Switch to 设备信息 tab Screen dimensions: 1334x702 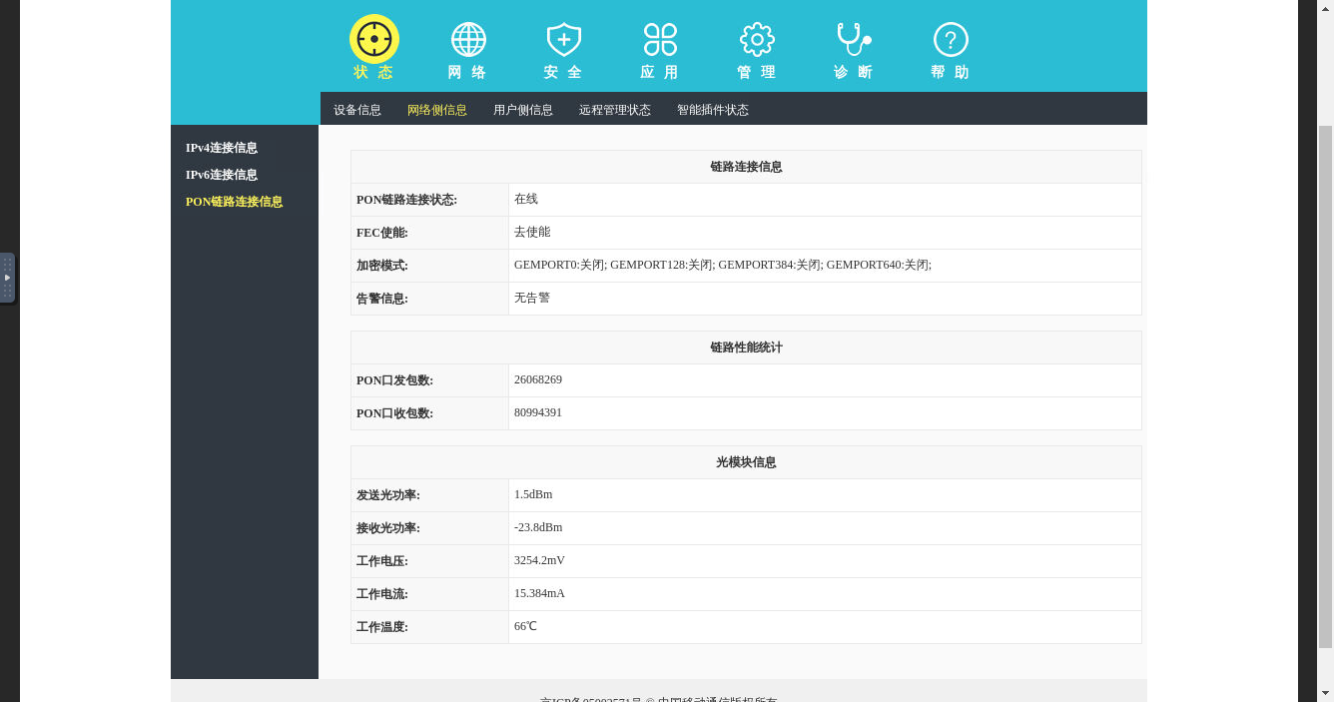(x=357, y=110)
